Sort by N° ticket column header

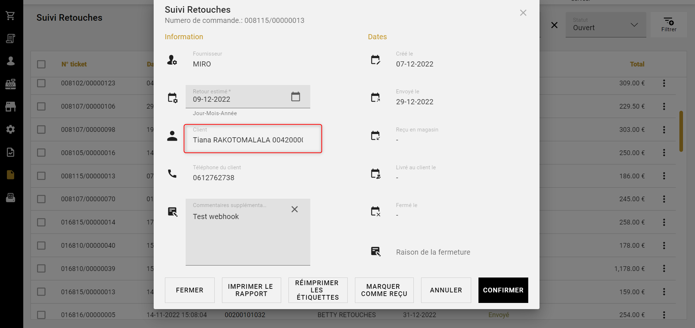click(74, 64)
